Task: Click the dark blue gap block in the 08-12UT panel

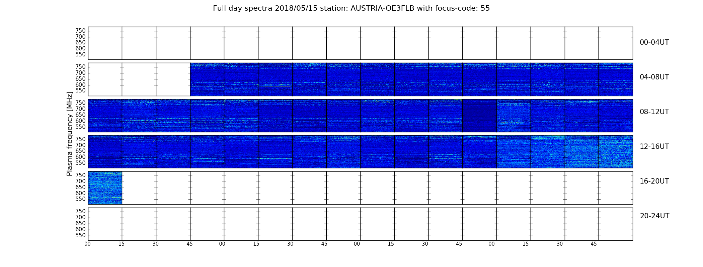Action: click(479, 115)
